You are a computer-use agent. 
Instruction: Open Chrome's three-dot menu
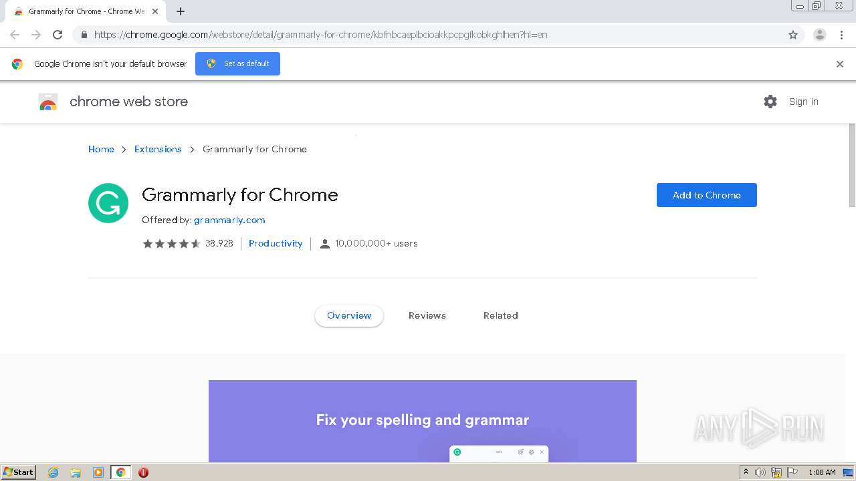841,35
